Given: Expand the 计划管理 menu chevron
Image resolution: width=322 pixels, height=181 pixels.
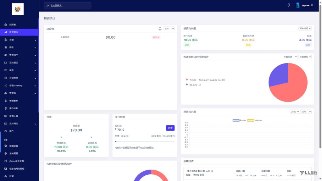Looking at the screenshot, I should pos(35,78).
